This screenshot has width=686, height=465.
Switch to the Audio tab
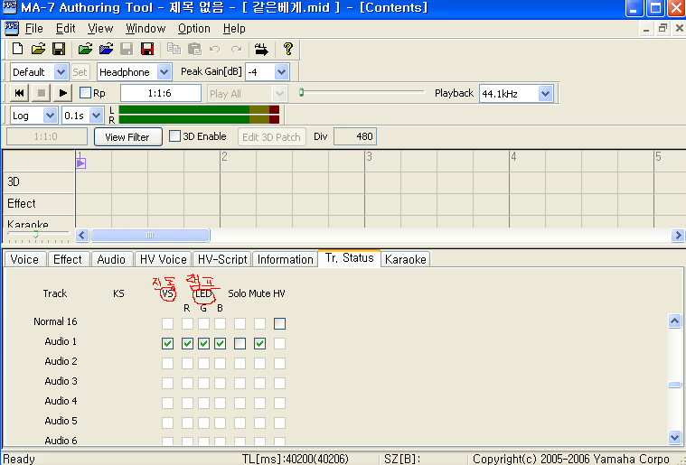(111, 259)
